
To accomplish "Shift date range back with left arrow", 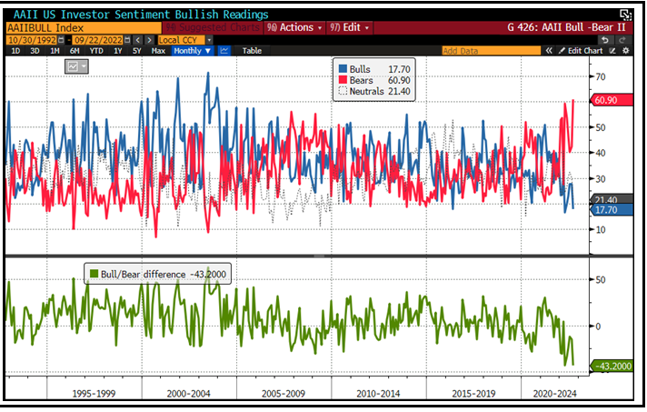I will (137, 40).
